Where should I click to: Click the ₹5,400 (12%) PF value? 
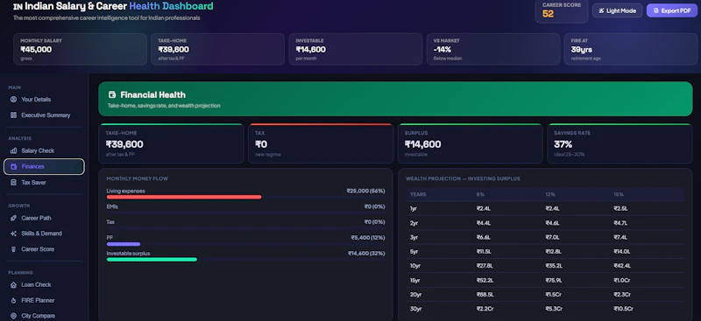[368, 238]
